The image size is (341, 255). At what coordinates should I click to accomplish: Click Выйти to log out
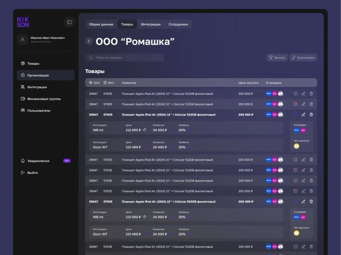[32, 173]
